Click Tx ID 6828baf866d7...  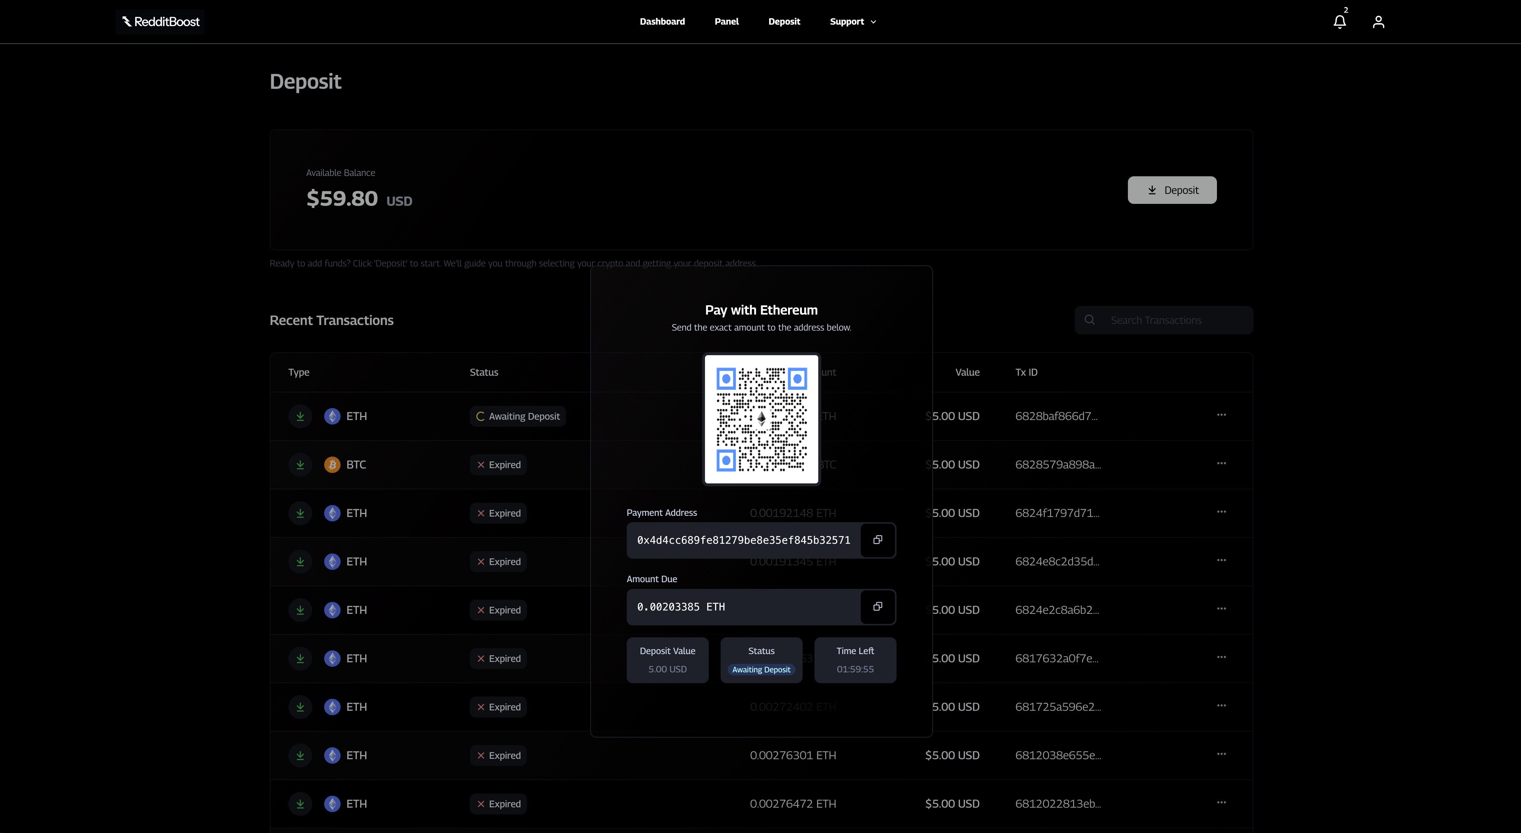pyautogui.click(x=1056, y=417)
